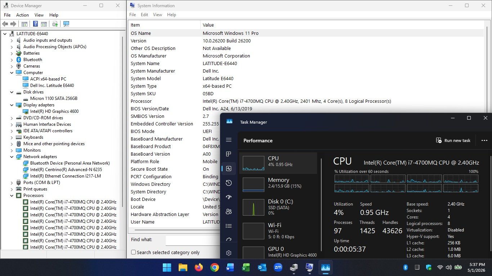Open System Information Help menu
This screenshot has width=492, height=276.
(171, 15)
